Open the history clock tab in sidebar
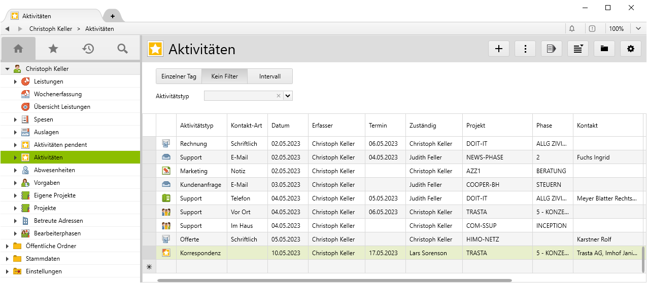Screen dimensions: 647x283 point(88,49)
